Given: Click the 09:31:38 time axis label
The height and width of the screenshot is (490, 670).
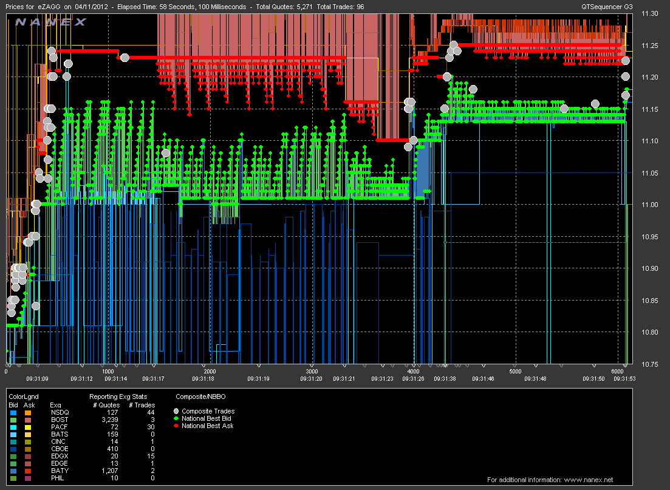Looking at the screenshot, I should tap(445, 378).
